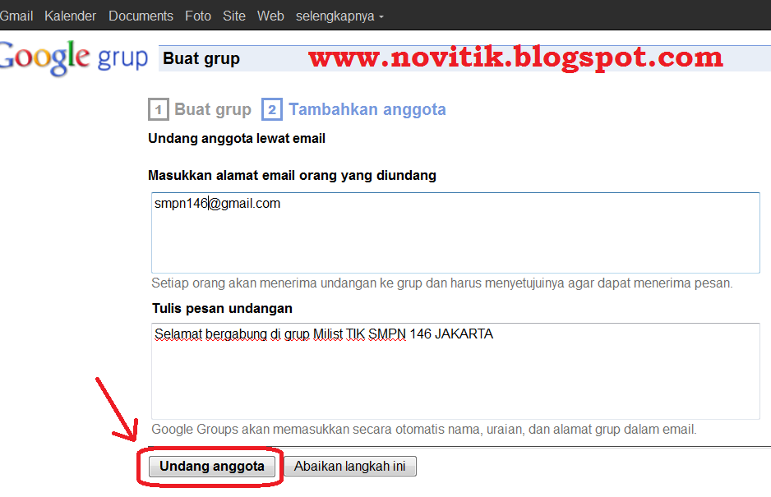Screen dimensions: 771x497
Task: Click the Buat grup page heading
Action: pos(201,58)
